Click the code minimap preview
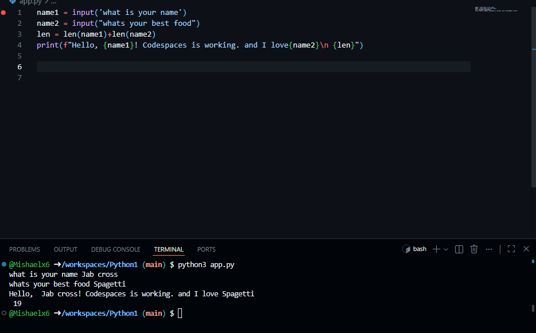This screenshot has width=536, height=333. click(x=496, y=9)
